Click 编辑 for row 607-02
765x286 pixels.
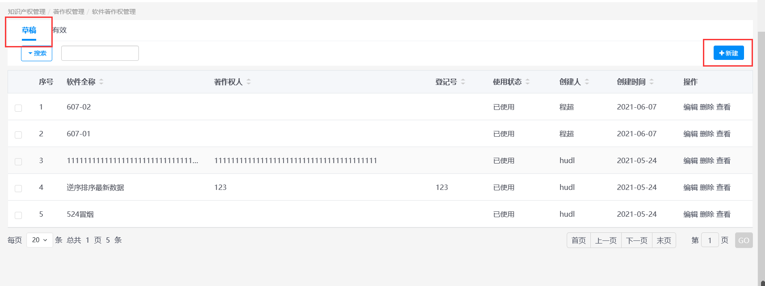690,107
